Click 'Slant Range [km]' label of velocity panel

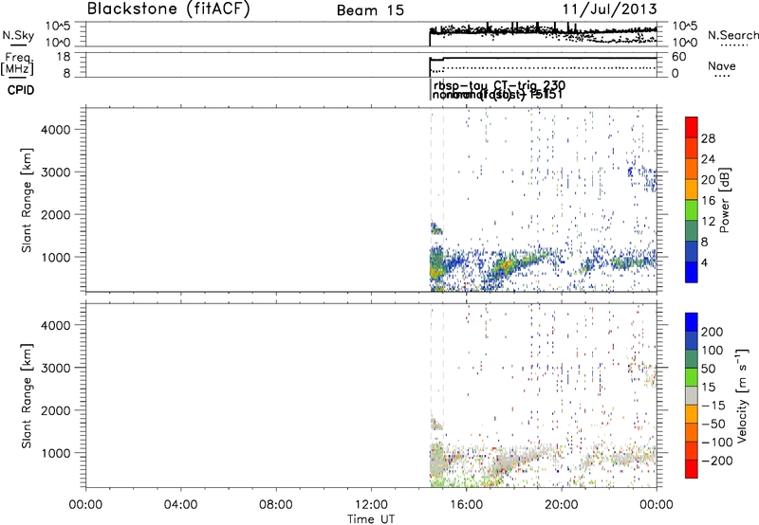click(27, 396)
